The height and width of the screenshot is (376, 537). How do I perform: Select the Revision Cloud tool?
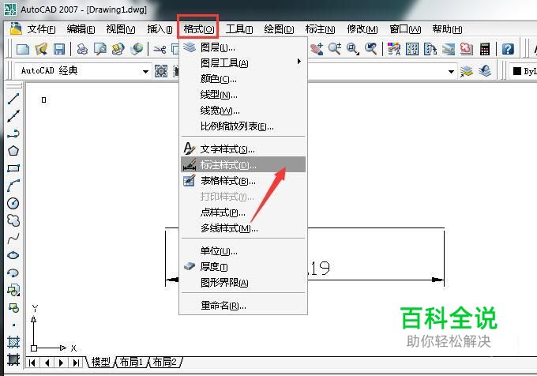[13, 220]
